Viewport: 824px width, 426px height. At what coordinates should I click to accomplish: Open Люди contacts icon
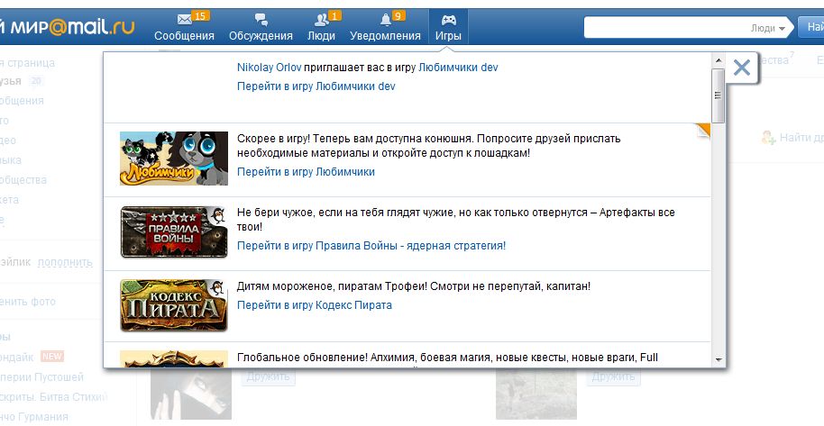point(321,20)
